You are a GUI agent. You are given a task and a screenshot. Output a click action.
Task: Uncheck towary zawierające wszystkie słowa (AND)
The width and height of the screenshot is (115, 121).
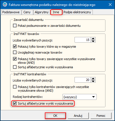click(x=15, y=59)
